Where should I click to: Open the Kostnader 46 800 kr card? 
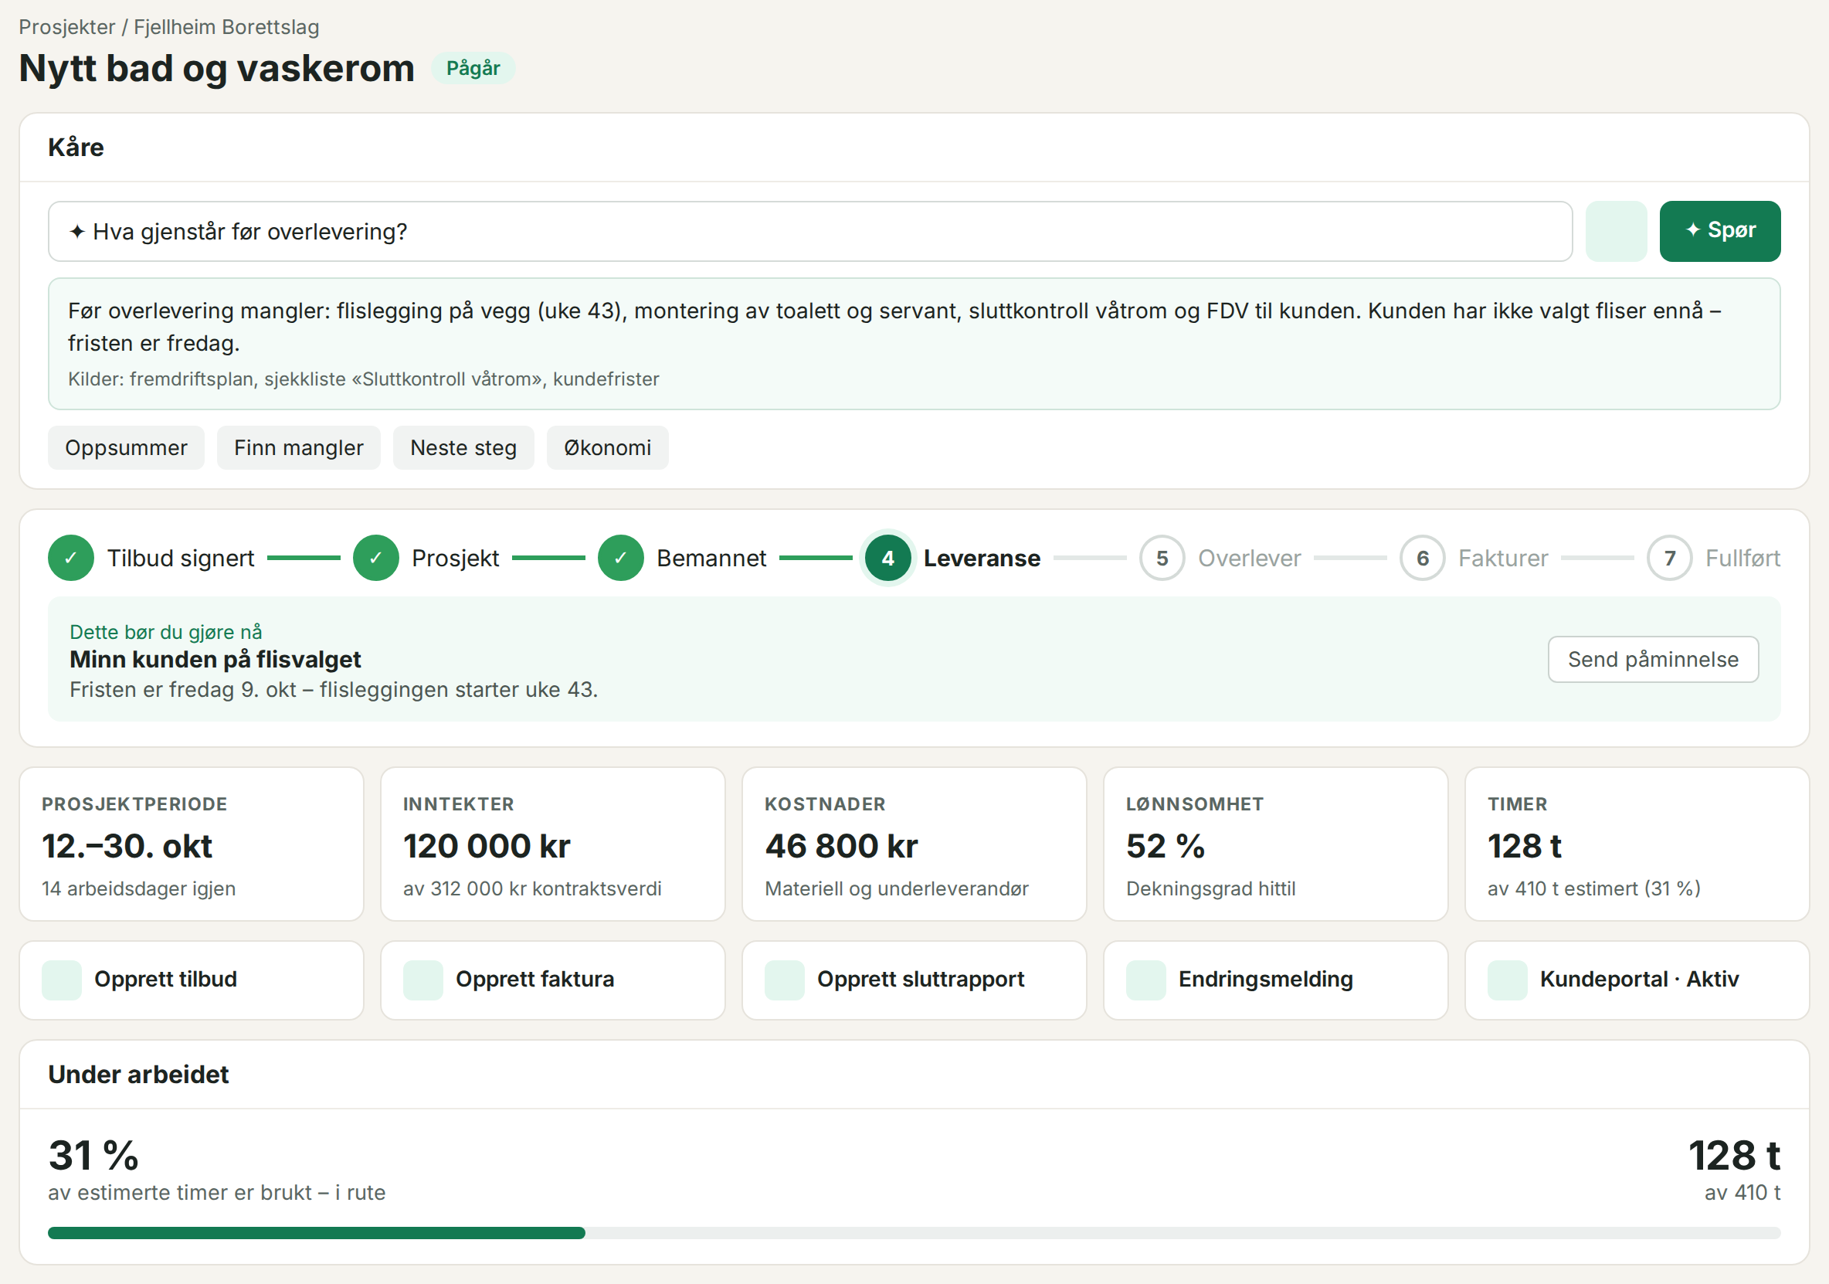tap(914, 844)
